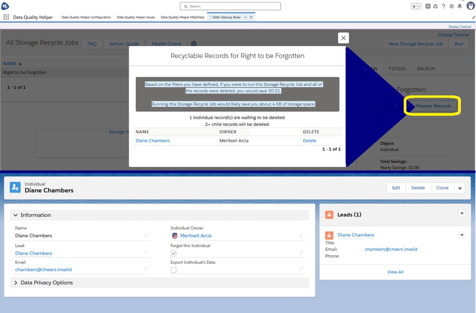Open the Setup gear in header
476x313 pixels.
451,6
